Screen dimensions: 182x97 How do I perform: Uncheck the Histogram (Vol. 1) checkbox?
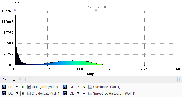click(x=29, y=87)
